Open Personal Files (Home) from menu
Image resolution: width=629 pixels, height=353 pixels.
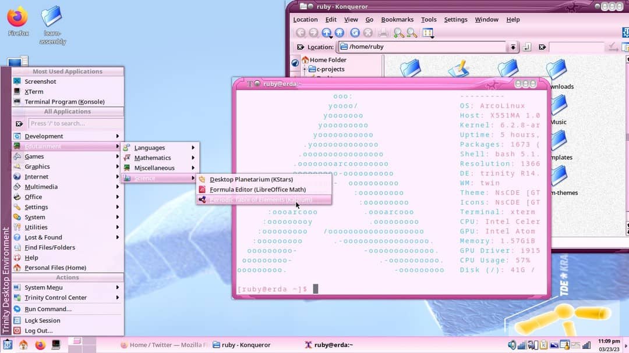point(68,268)
